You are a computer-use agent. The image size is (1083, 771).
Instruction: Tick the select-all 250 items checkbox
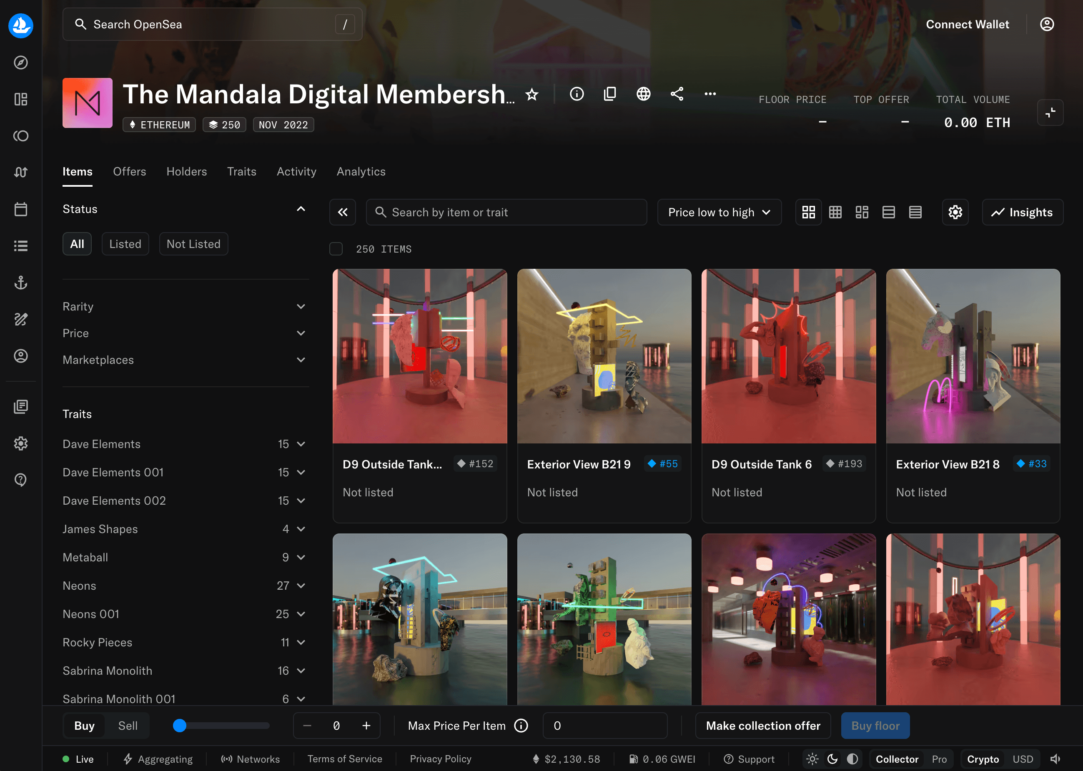pyautogui.click(x=336, y=249)
